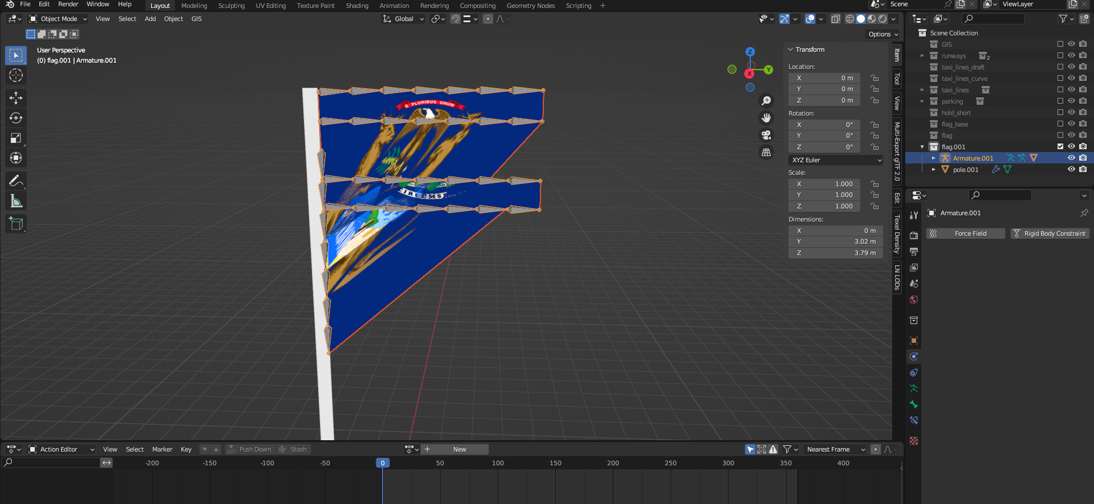Open the outliner filter funnel

1065,19
